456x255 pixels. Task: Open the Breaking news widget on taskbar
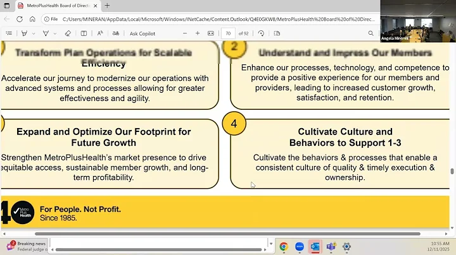tap(26, 246)
